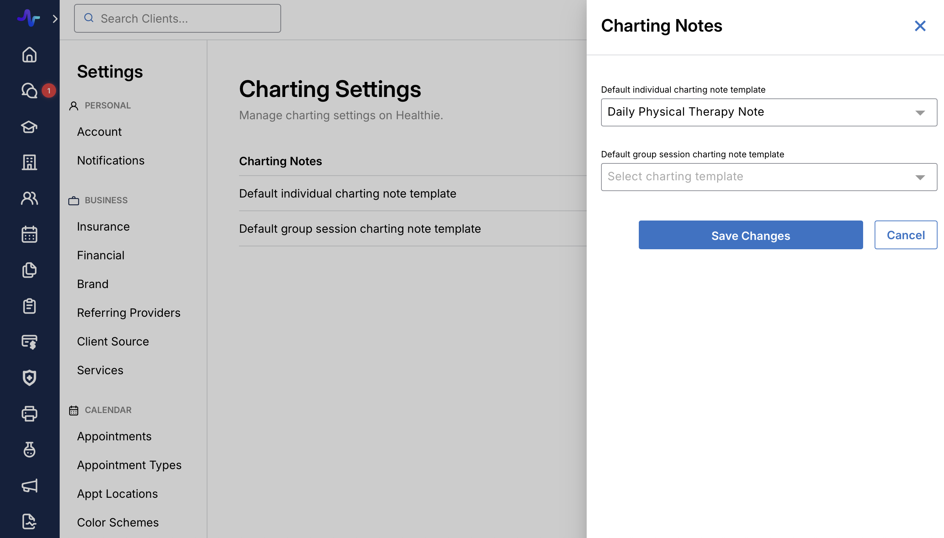
Task: Open the calendar icon in sidebar
Action: (29, 234)
